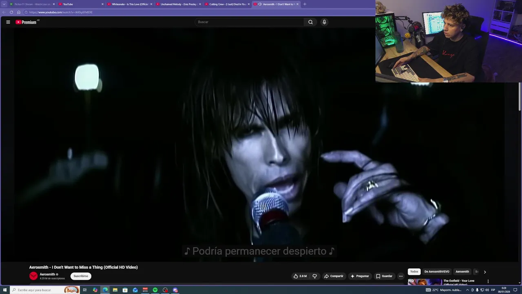Open The Outfield - Your Love title link

[459, 283]
